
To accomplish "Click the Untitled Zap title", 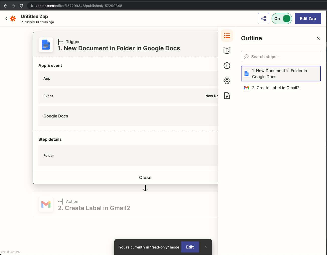I will [34, 16].
